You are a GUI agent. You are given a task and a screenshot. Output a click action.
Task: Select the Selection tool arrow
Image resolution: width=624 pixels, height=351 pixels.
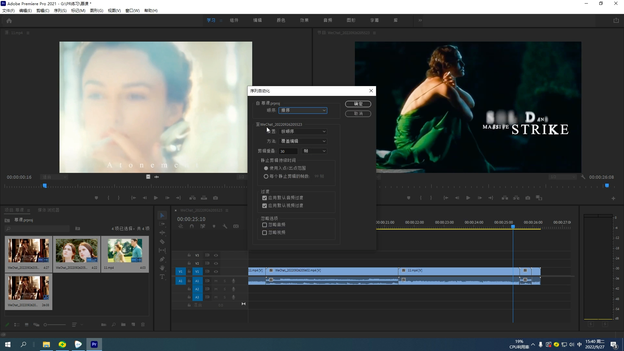(x=162, y=215)
